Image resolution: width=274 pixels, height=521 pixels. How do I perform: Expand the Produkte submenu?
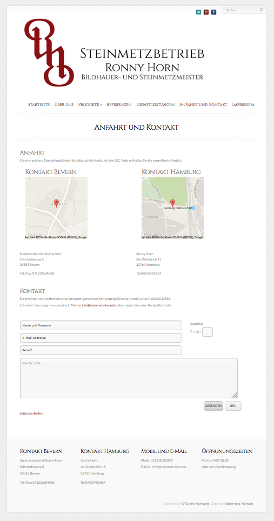[x=90, y=104]
